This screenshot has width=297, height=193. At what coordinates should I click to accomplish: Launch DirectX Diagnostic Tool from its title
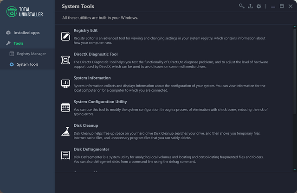(96, 54)
